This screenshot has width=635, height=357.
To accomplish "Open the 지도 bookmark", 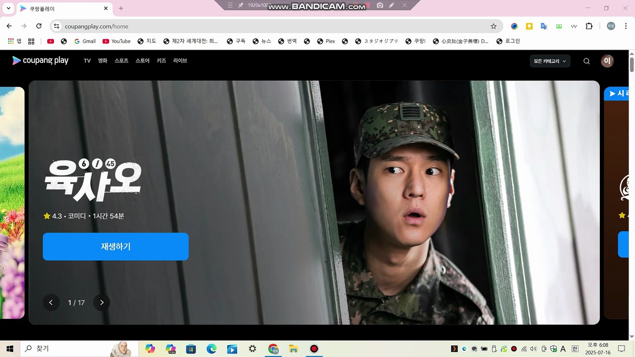I will point(147,41).
